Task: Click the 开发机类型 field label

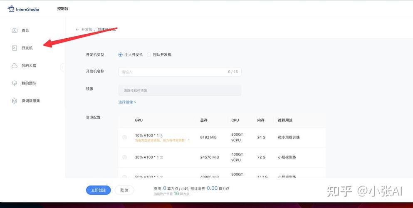Action: tap(95, 55)
